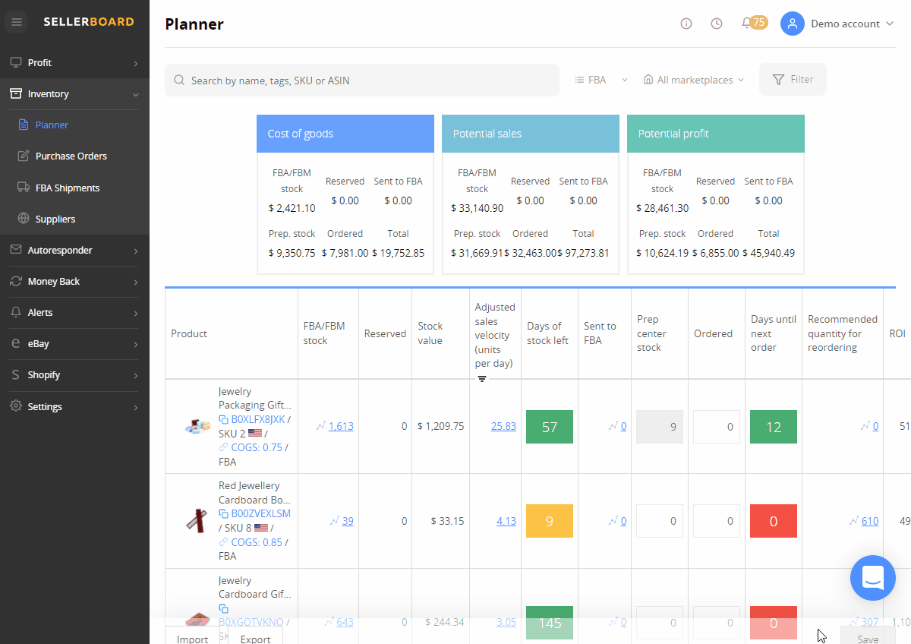Click the info circle icon in header
The height and width of the screenshot is (644, 911).
(x=686, y=24)
